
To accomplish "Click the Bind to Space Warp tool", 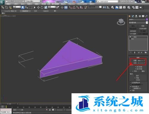I will pos(10,7).
